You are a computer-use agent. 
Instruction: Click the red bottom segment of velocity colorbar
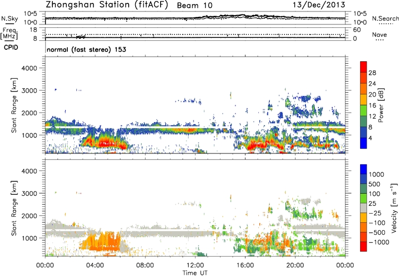coord(364,247)
